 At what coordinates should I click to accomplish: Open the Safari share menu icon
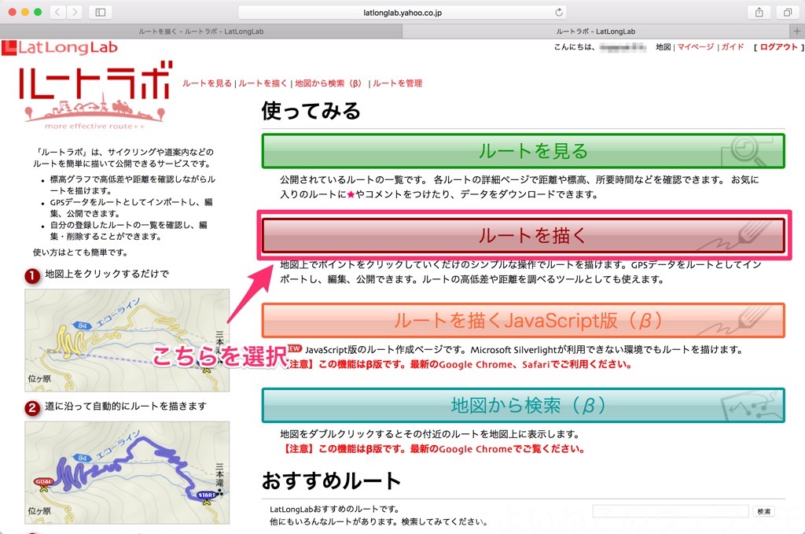(x=759, y=13)
